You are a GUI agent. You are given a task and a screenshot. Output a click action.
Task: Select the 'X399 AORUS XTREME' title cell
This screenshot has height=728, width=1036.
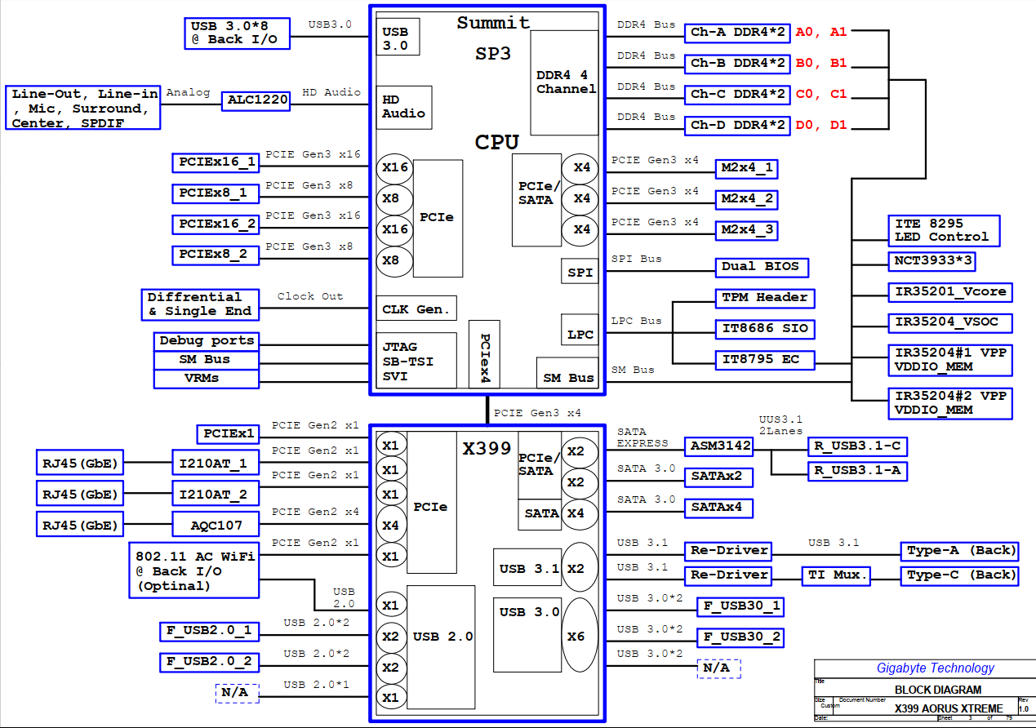pyautogui.click(x=949, y=708)
